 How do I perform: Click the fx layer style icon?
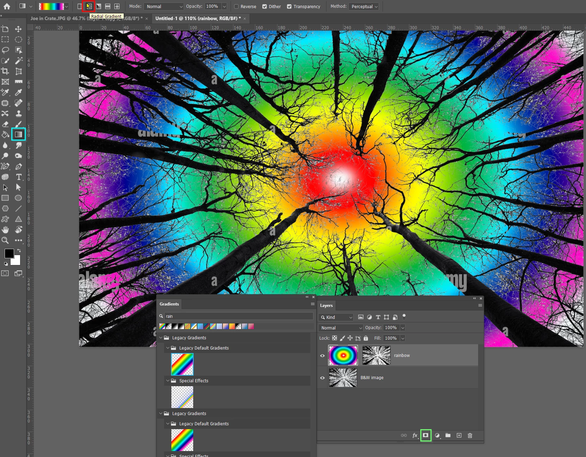click(x=415, y=436)
